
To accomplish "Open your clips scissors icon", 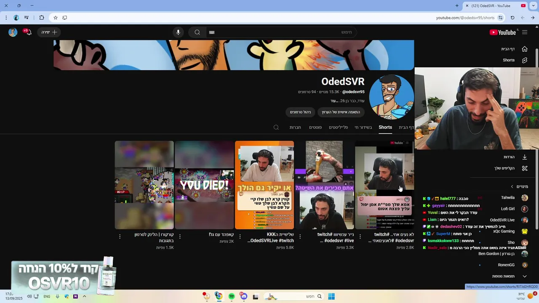I will [x=525, y=168].
